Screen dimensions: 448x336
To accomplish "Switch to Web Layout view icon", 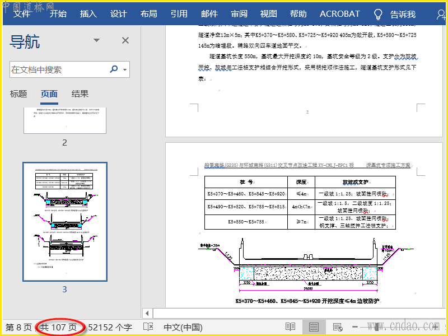I will (338, 327).
